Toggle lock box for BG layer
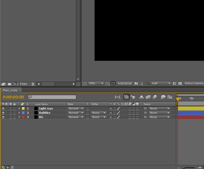The image size is (204, 169). coord(14,117)
